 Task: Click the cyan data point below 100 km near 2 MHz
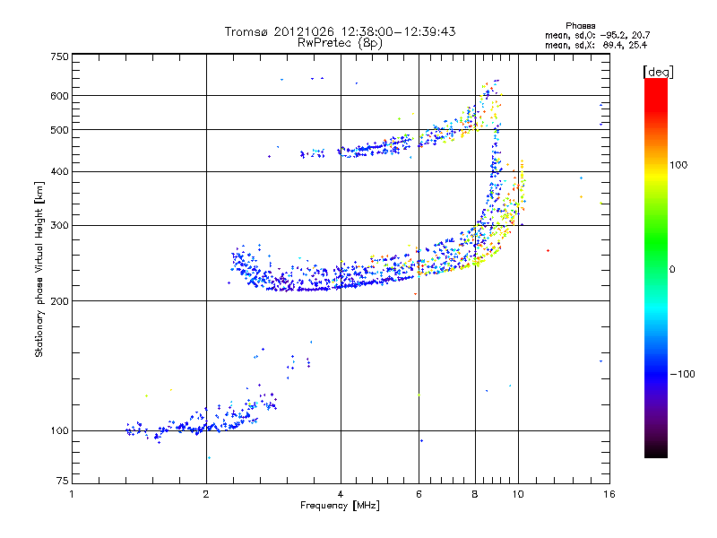pos(209,457)
